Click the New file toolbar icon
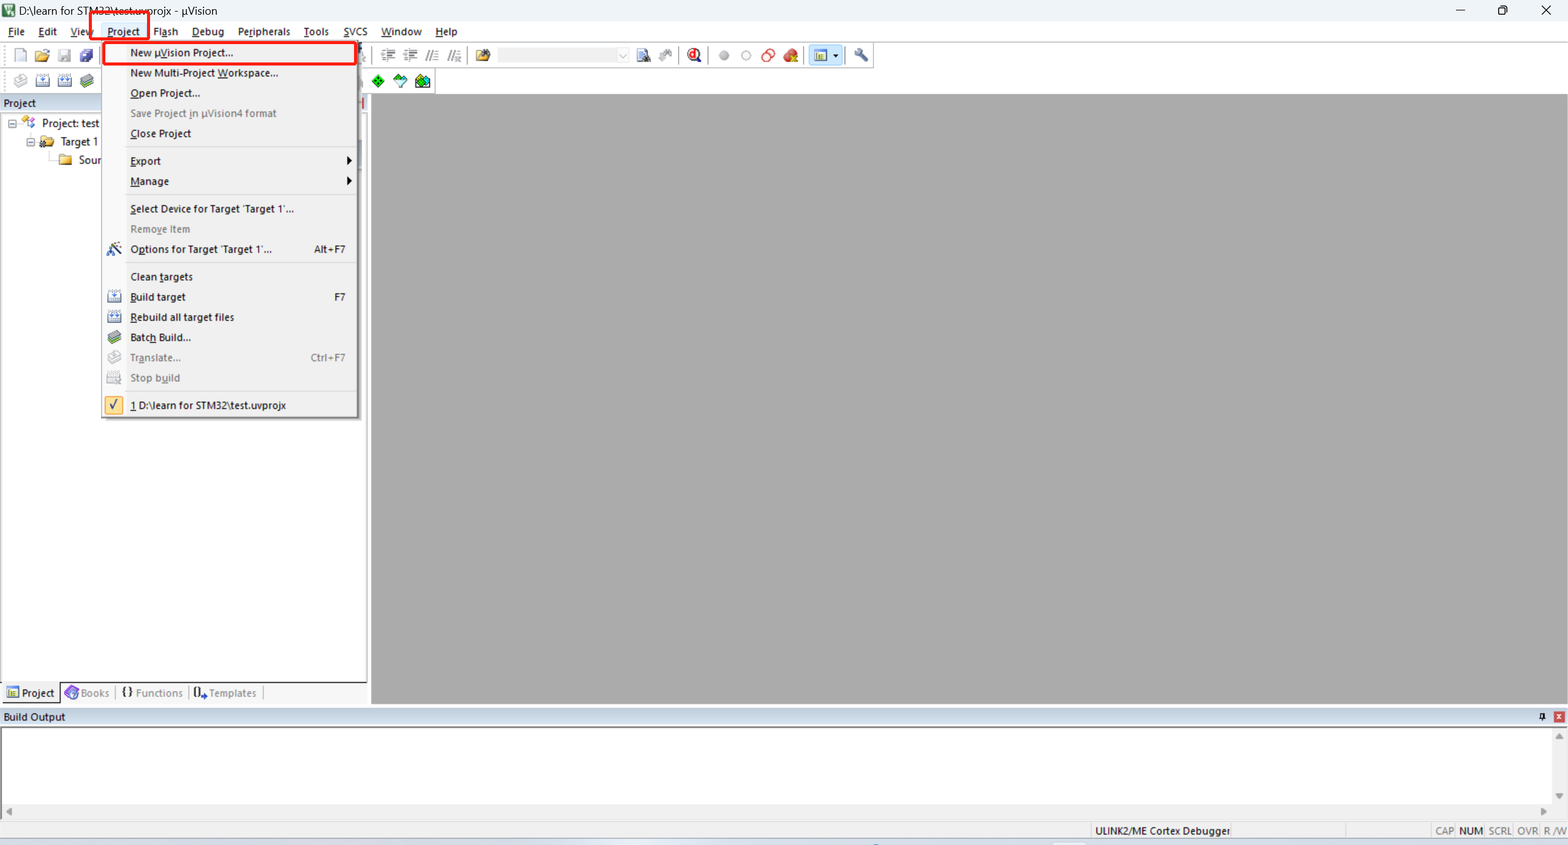 pos(20,56)
